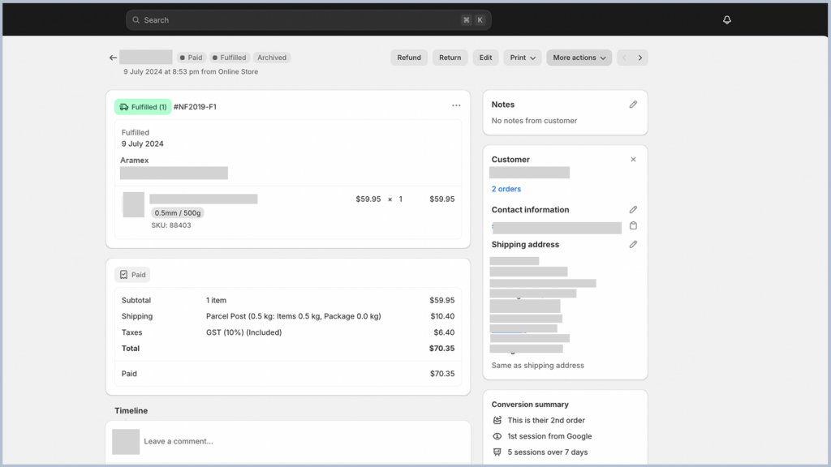The width and height of the screenshot is (831, 467).
Task: Click the notifications bell icon
Action: [x=726, y=20]
